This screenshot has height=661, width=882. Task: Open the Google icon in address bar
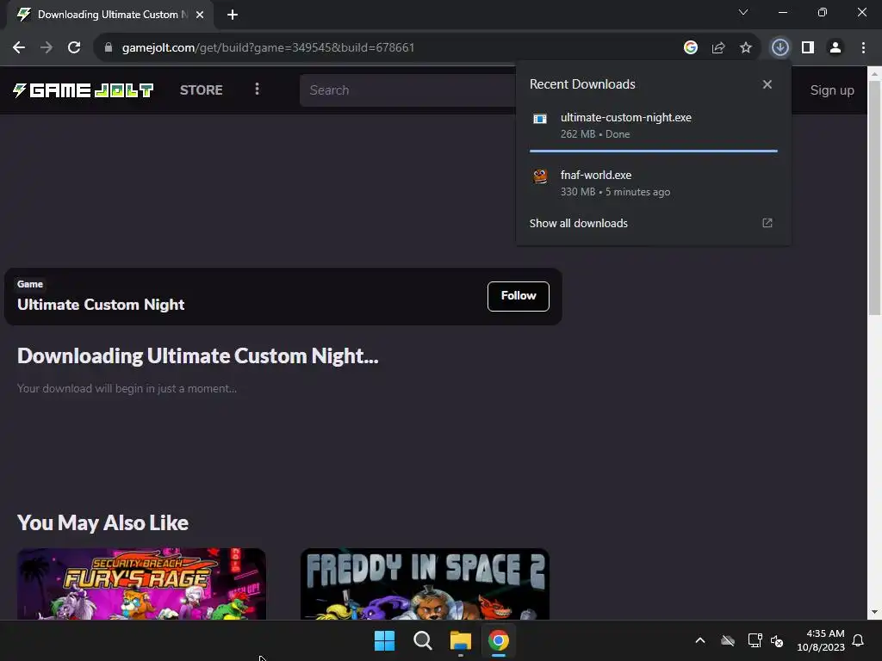click(690, 48)
